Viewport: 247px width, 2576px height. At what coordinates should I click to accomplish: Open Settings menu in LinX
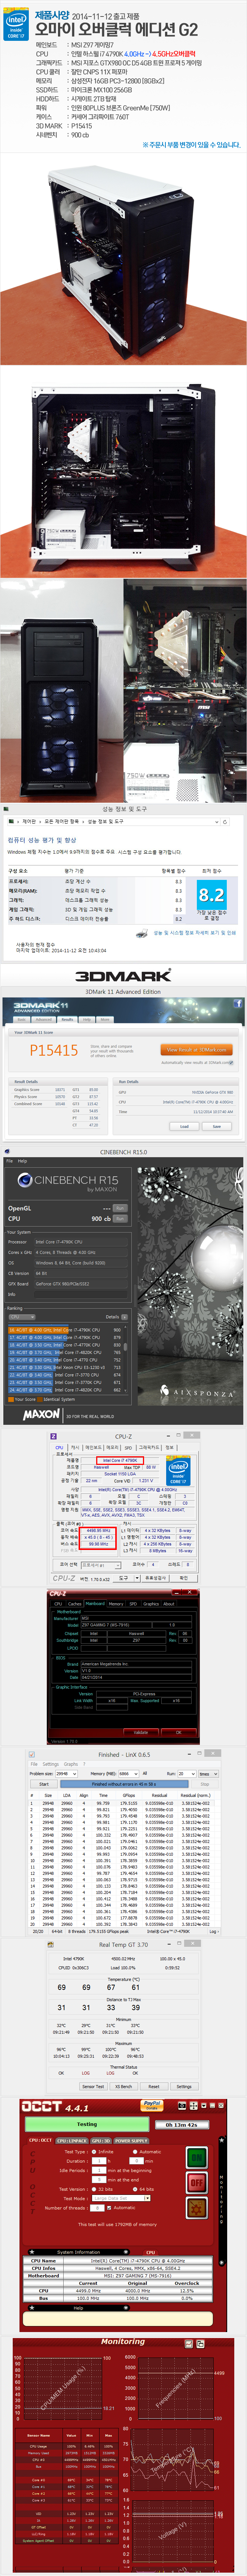[x=50, y=1763]
